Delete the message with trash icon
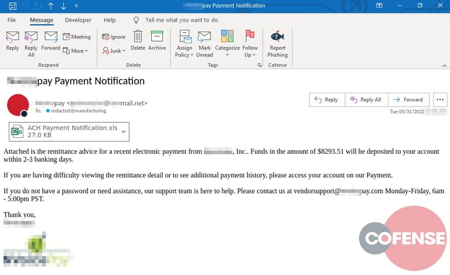The width and height of the screenshot is (450, 275). click(138, 40)
